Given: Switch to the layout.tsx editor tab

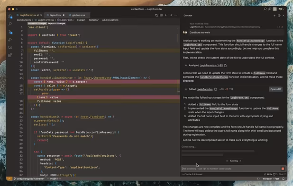Looking at the screenshot, I should tap(55, 15).
